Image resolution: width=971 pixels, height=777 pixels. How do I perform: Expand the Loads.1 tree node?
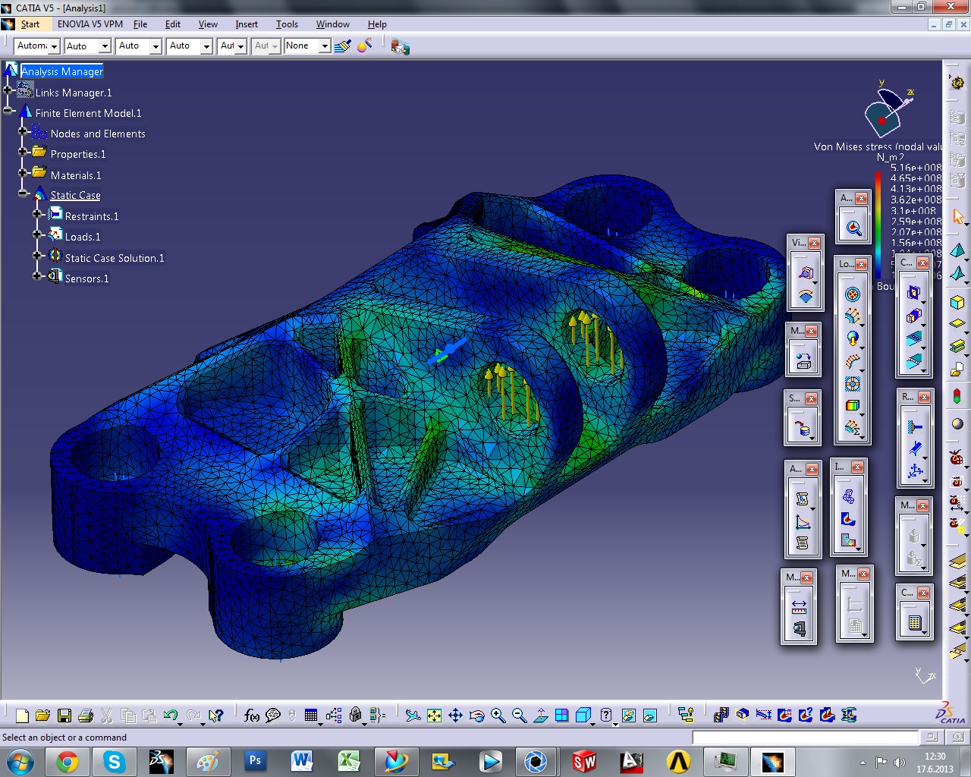point(37,234)
